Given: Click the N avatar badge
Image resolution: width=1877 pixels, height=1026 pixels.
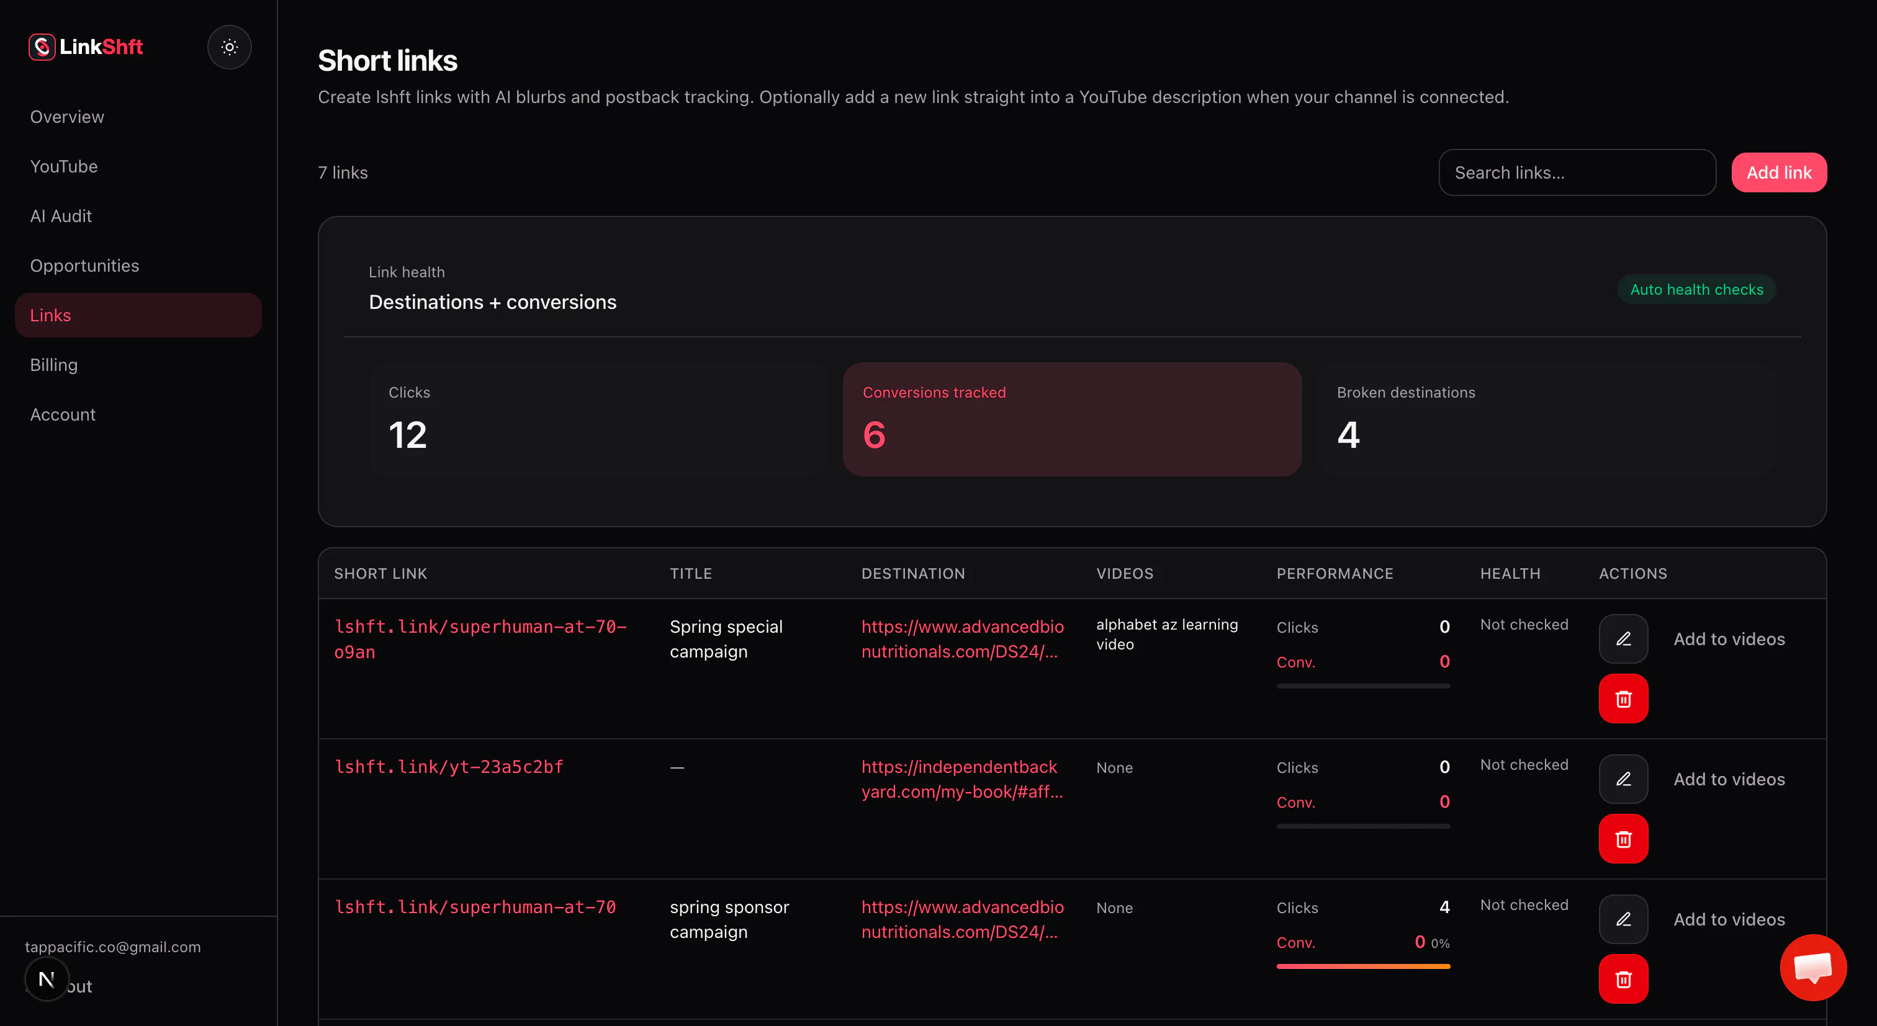Looking at the screenshot, I should (47, 979).
